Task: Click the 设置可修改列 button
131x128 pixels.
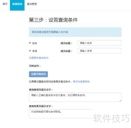Action: [x=39, y=74]
